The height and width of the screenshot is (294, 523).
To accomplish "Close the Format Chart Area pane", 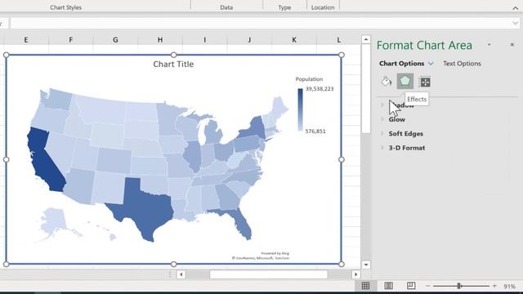I will [x=512, y=44].
